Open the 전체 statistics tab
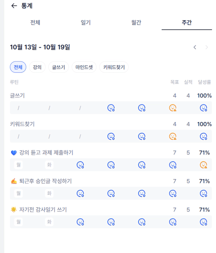The height and width of the screenshot is (253, 216). [x=35, y=23]
